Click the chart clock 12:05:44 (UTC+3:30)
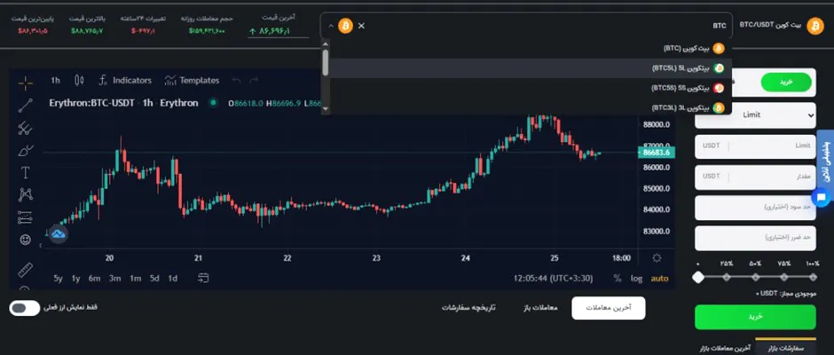Image resolution: width=834 pixels, height=355 pixels. (553, 278)
